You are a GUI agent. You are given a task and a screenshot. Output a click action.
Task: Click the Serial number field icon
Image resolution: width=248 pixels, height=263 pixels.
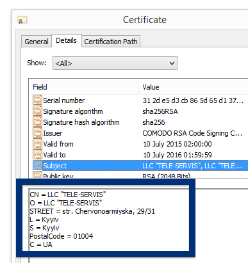click(x=37, y=100)
